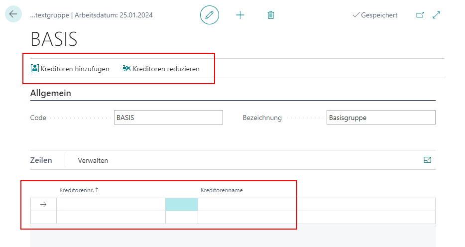Click the Gespeichert saved status indicator

tap(375, 15)
